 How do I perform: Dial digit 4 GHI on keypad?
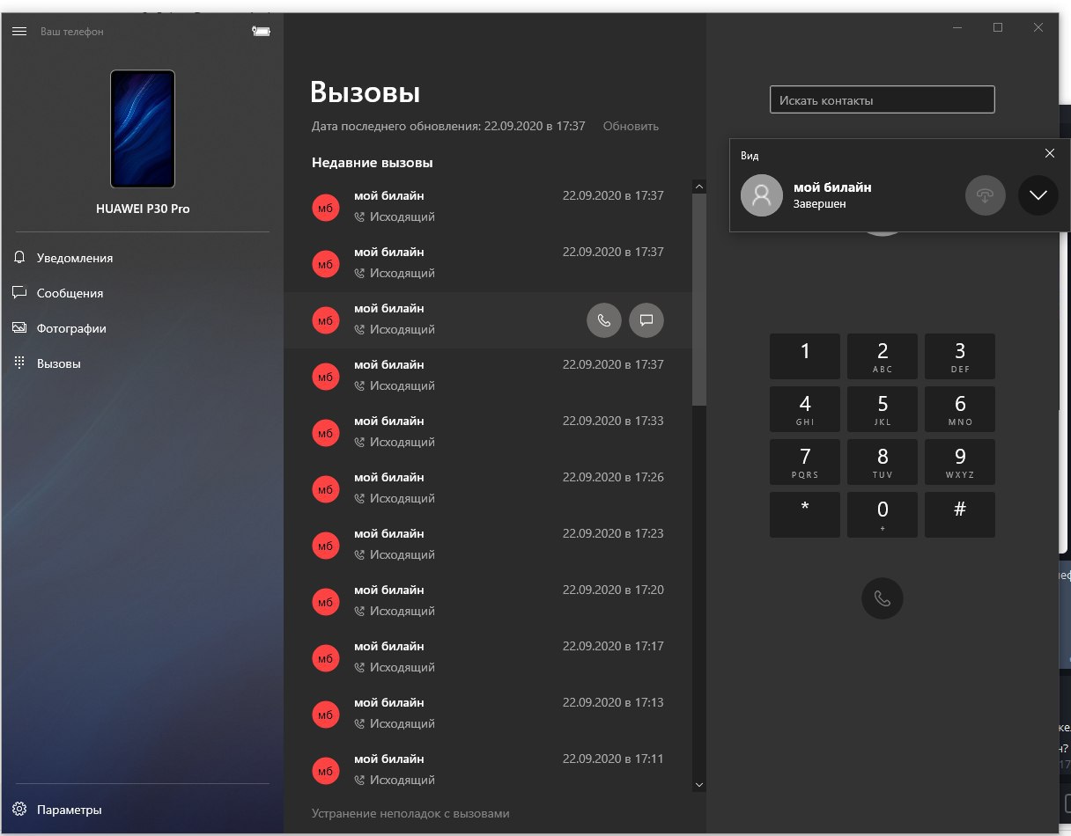(805, 409)
